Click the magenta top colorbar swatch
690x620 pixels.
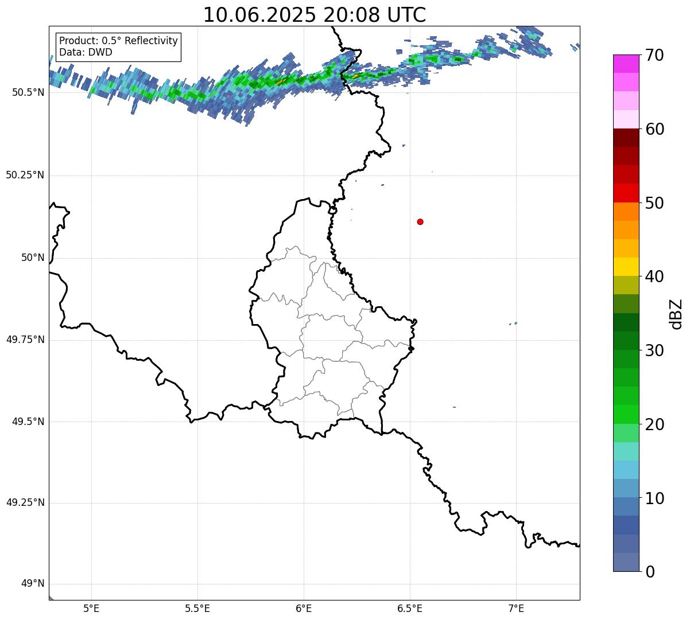click(626, 64)
